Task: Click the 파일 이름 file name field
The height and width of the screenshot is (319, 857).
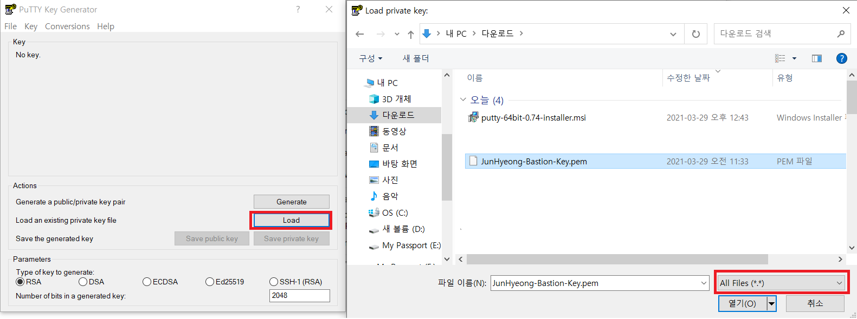Action: pos(600,283)
